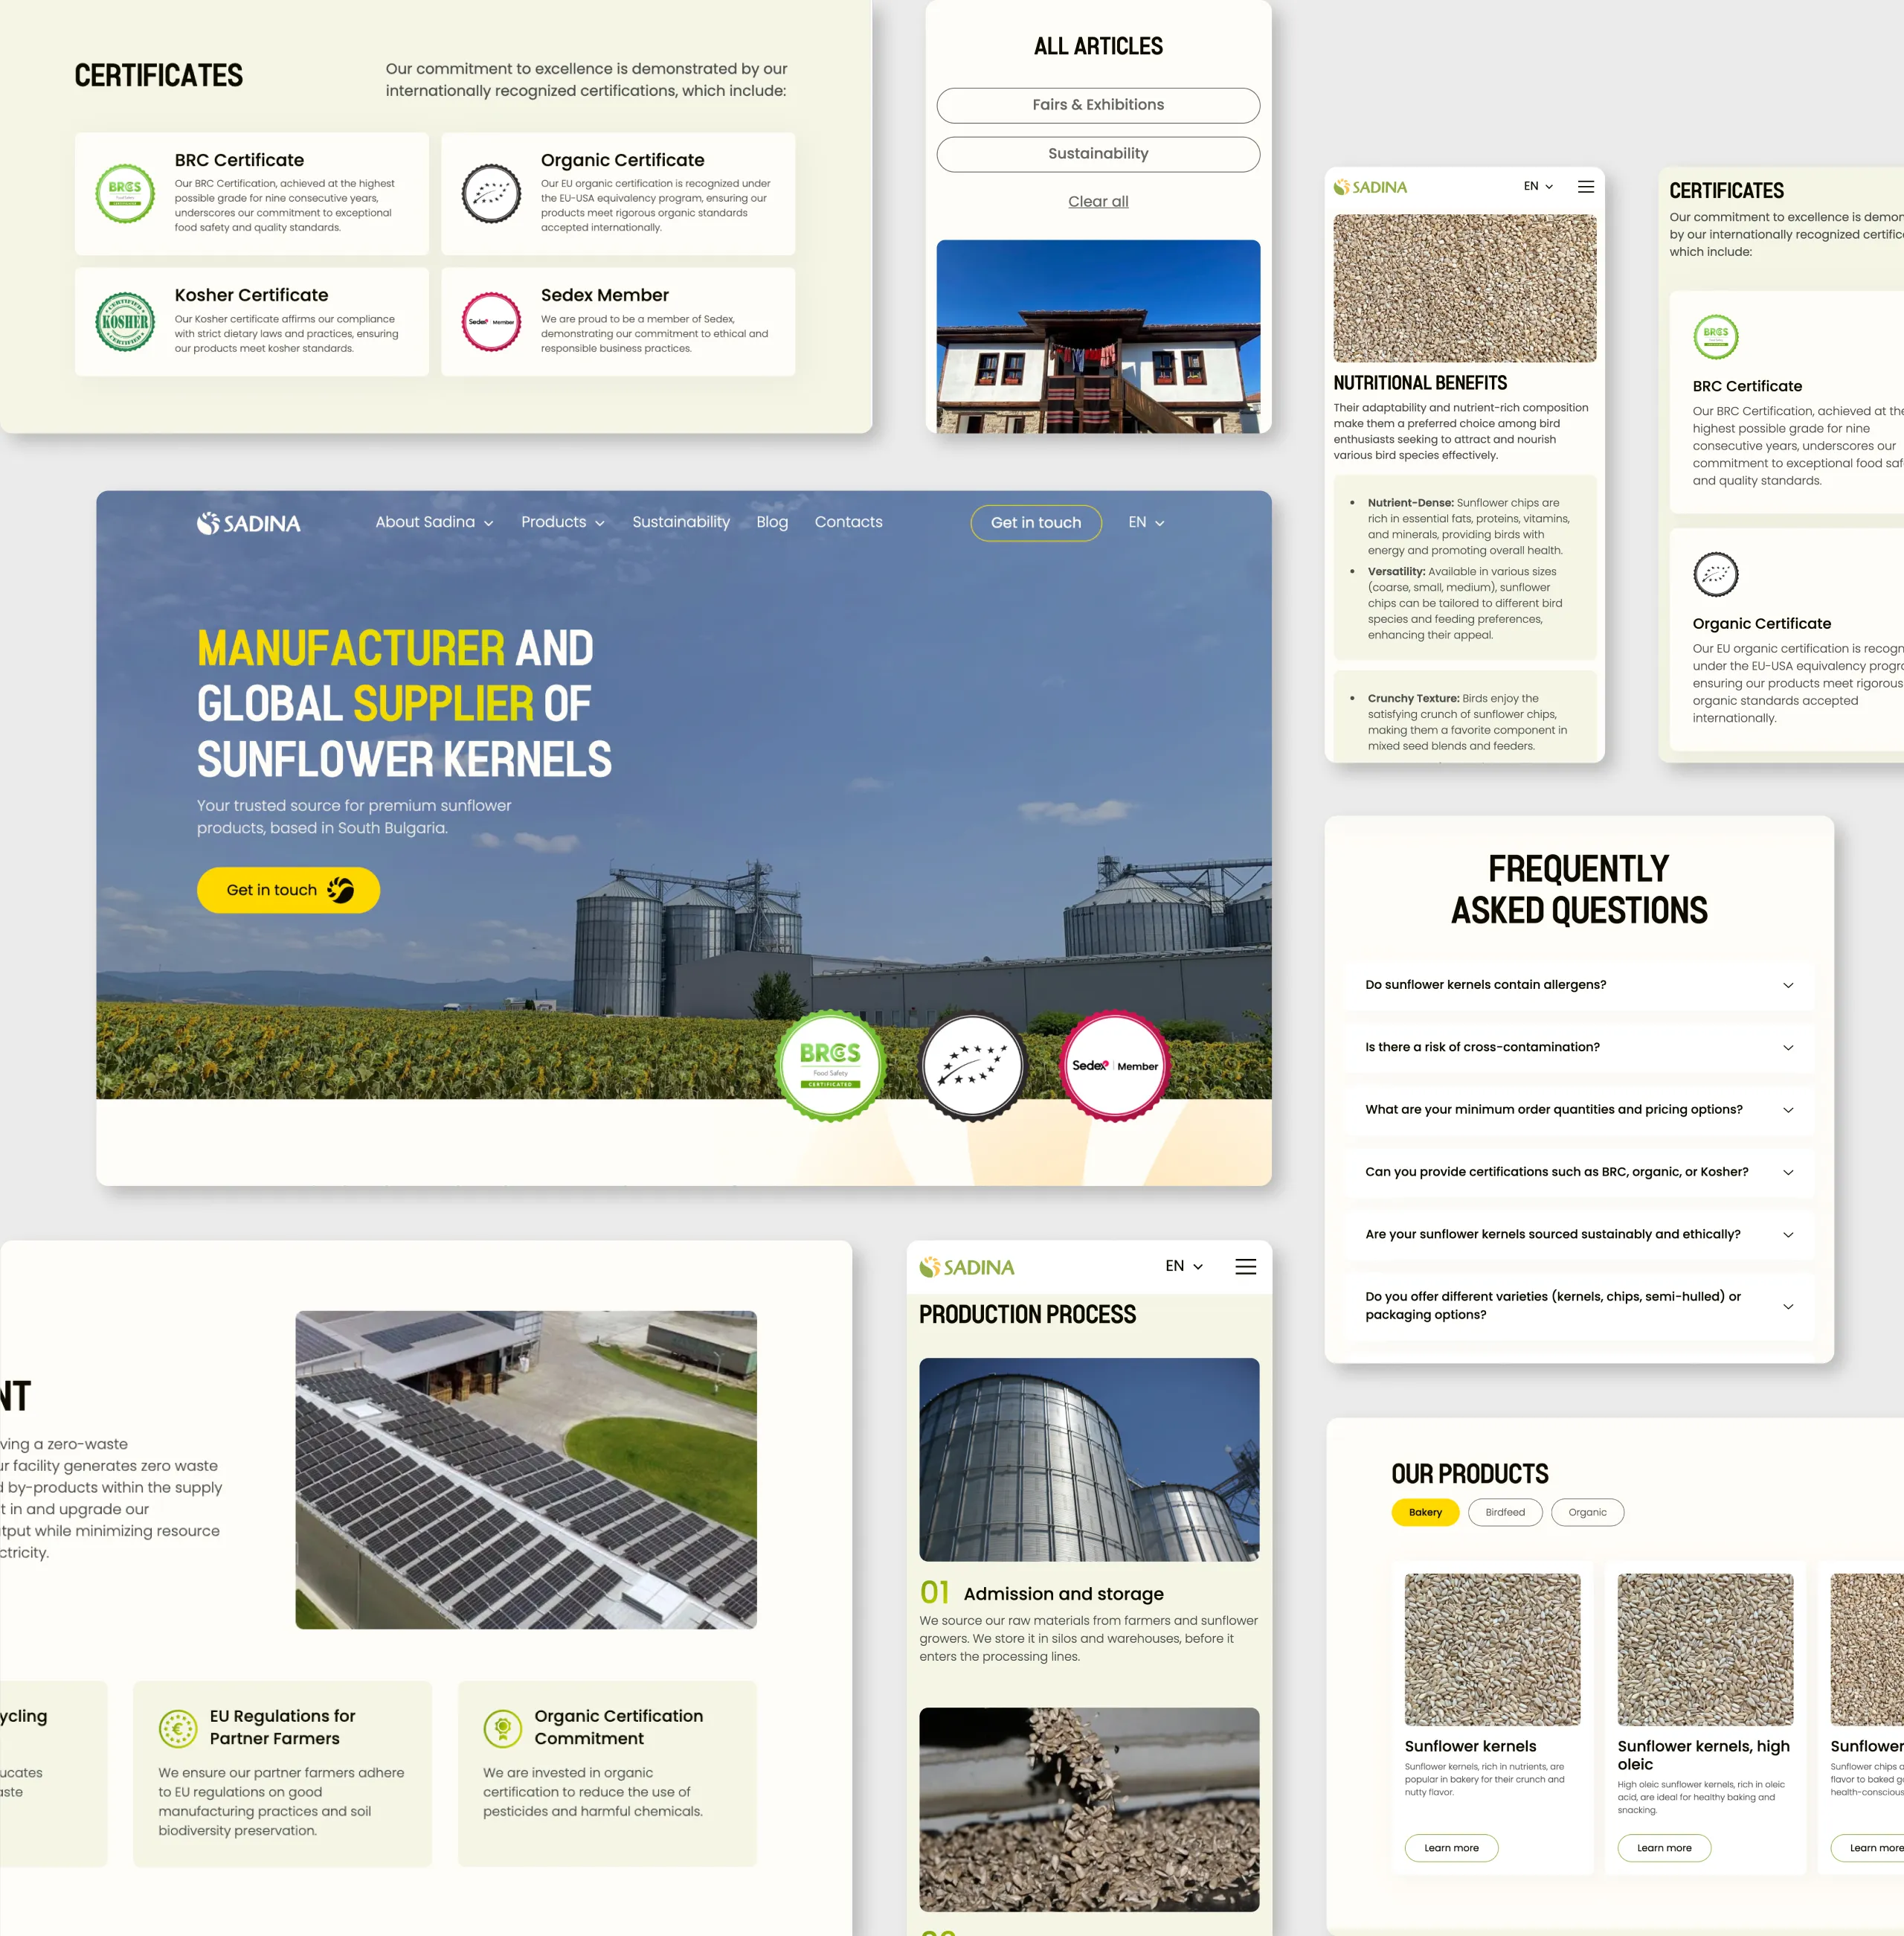1904x1936 pixels.
Task: Click the euro icon beside EU Regulations
Action: [x=178, y=1728]
